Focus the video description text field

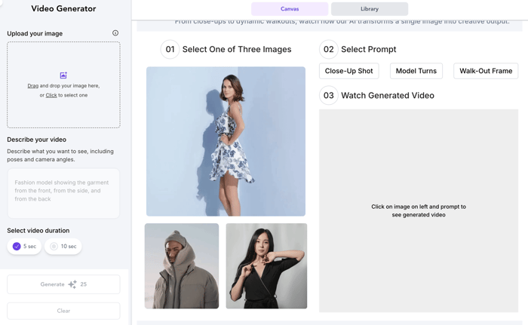[x=63, y=193]
